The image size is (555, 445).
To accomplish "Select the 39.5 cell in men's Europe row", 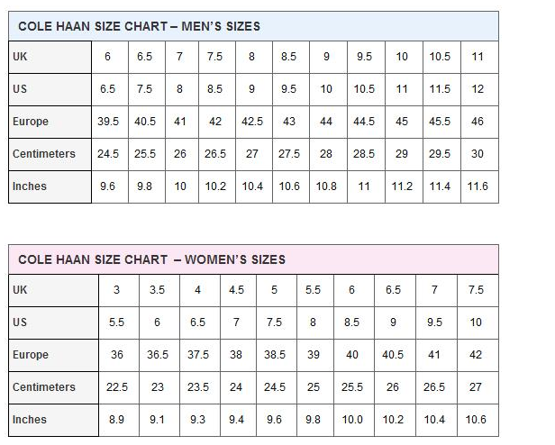I will 108,122.
